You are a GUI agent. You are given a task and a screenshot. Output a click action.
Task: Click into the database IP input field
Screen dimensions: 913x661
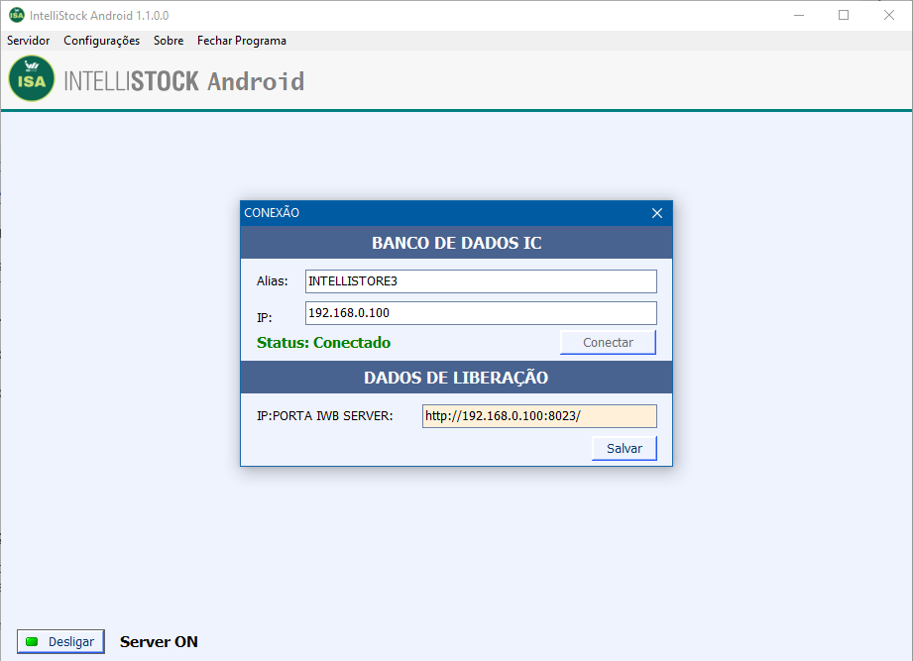(x=481, y=313)
